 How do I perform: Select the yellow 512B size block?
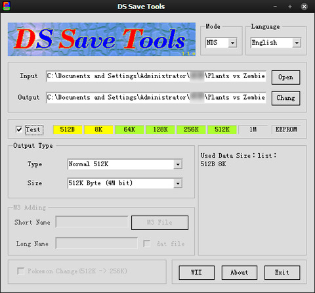(x=68, y=129)
